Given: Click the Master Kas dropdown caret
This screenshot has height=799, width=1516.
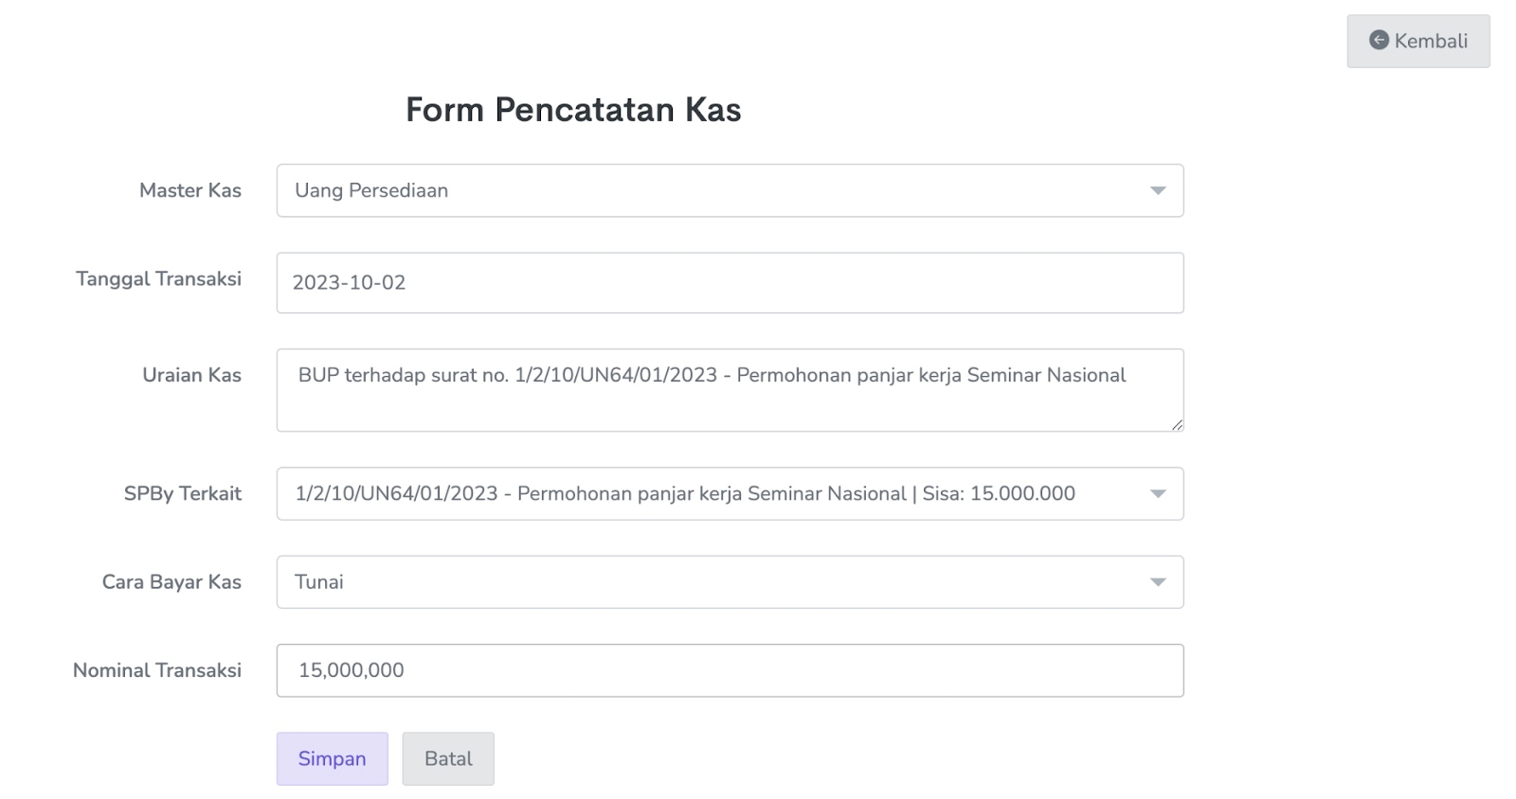Looking at the screenshot, I should tap(1157, 190).
